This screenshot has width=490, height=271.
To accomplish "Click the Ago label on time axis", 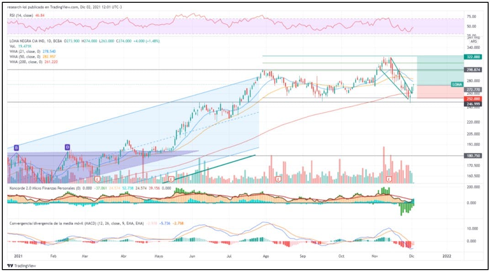I will pyautogui.click(x=266, y=256).
